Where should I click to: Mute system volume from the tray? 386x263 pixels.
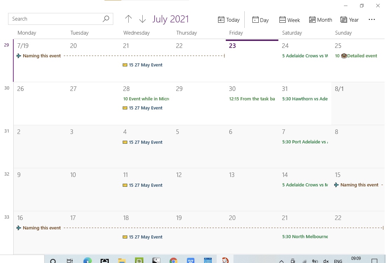[326, 260]
